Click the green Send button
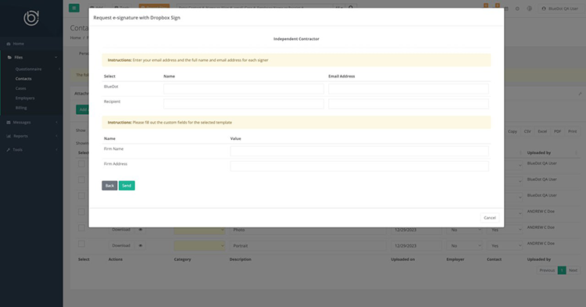The image size is (586, 307). click(127, 186)
